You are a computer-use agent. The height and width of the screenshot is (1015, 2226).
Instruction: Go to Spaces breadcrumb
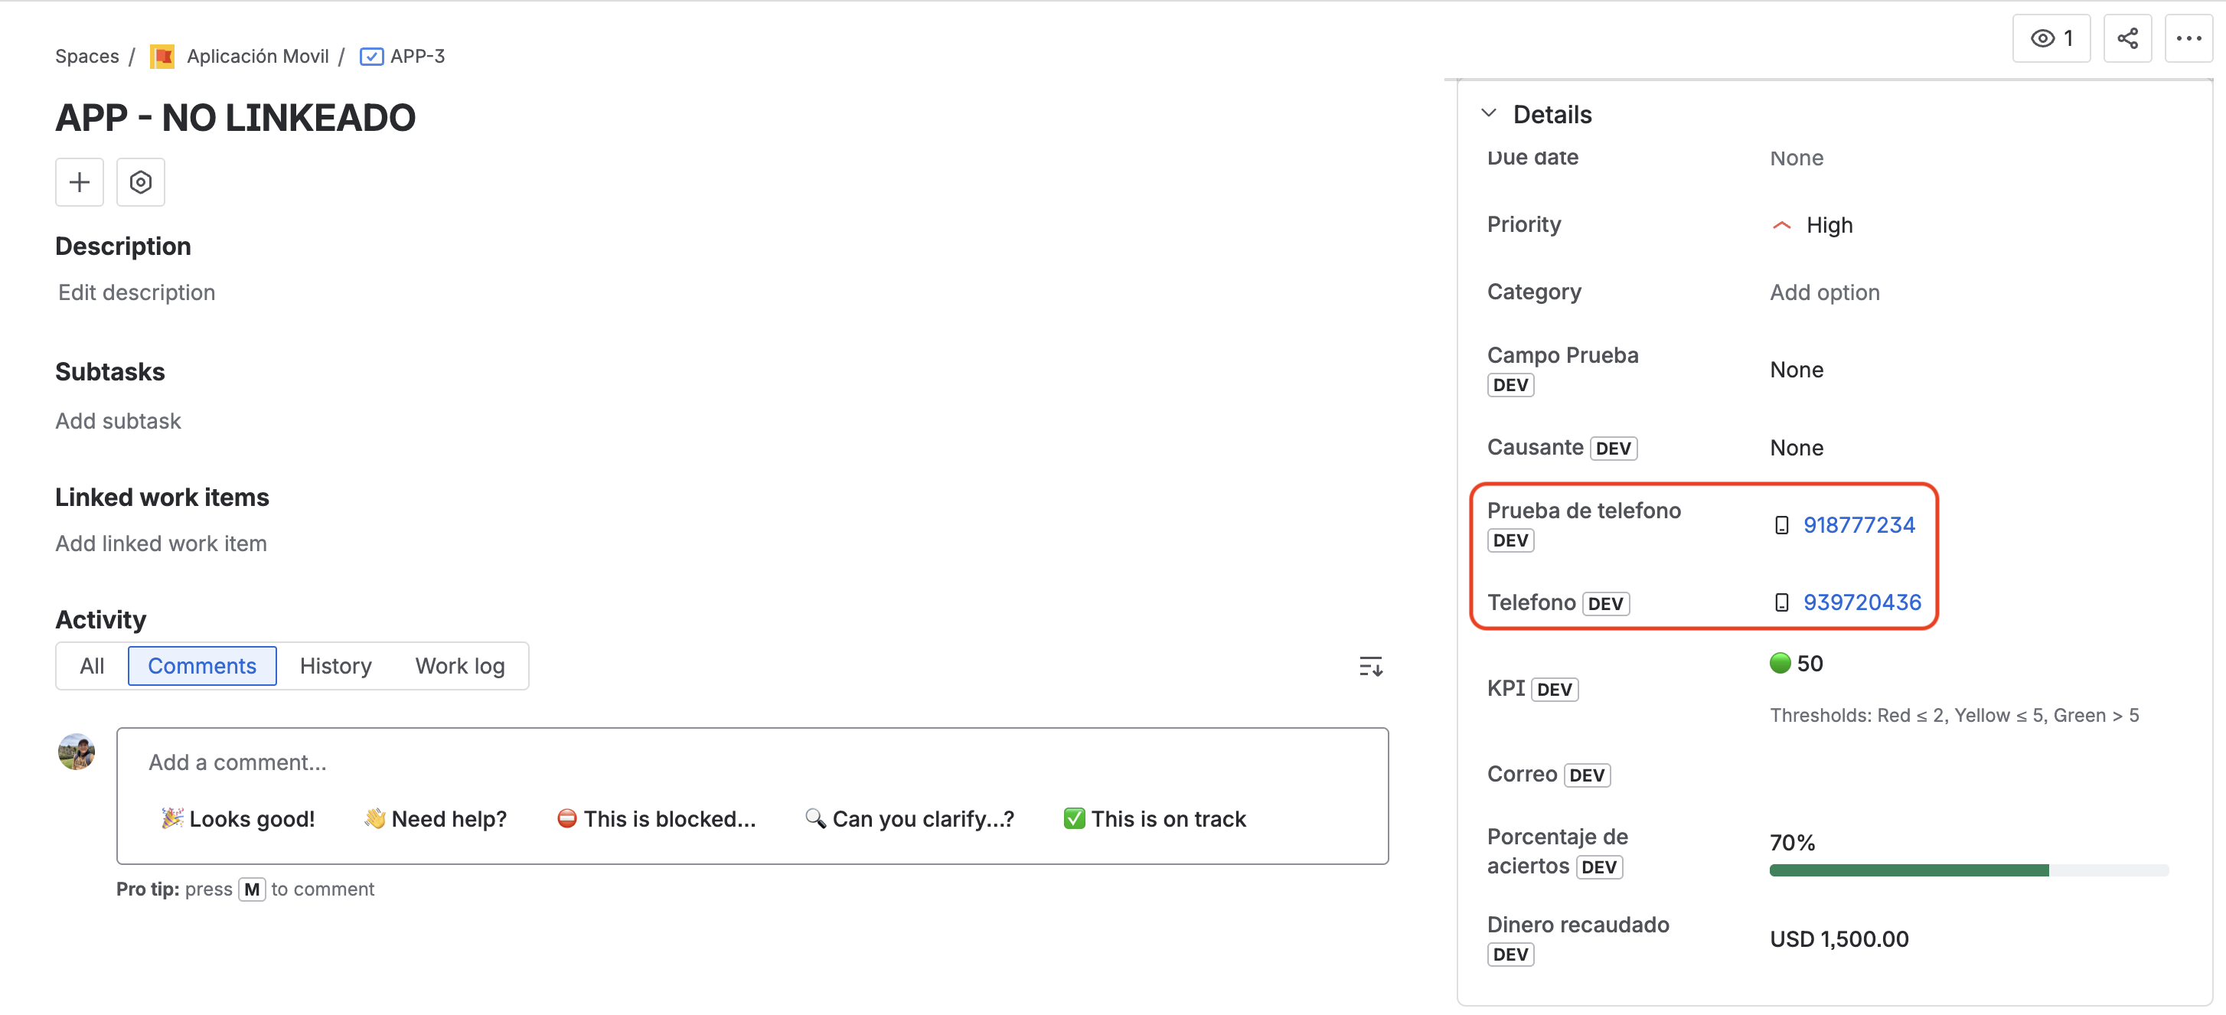(x=87, y=57)
